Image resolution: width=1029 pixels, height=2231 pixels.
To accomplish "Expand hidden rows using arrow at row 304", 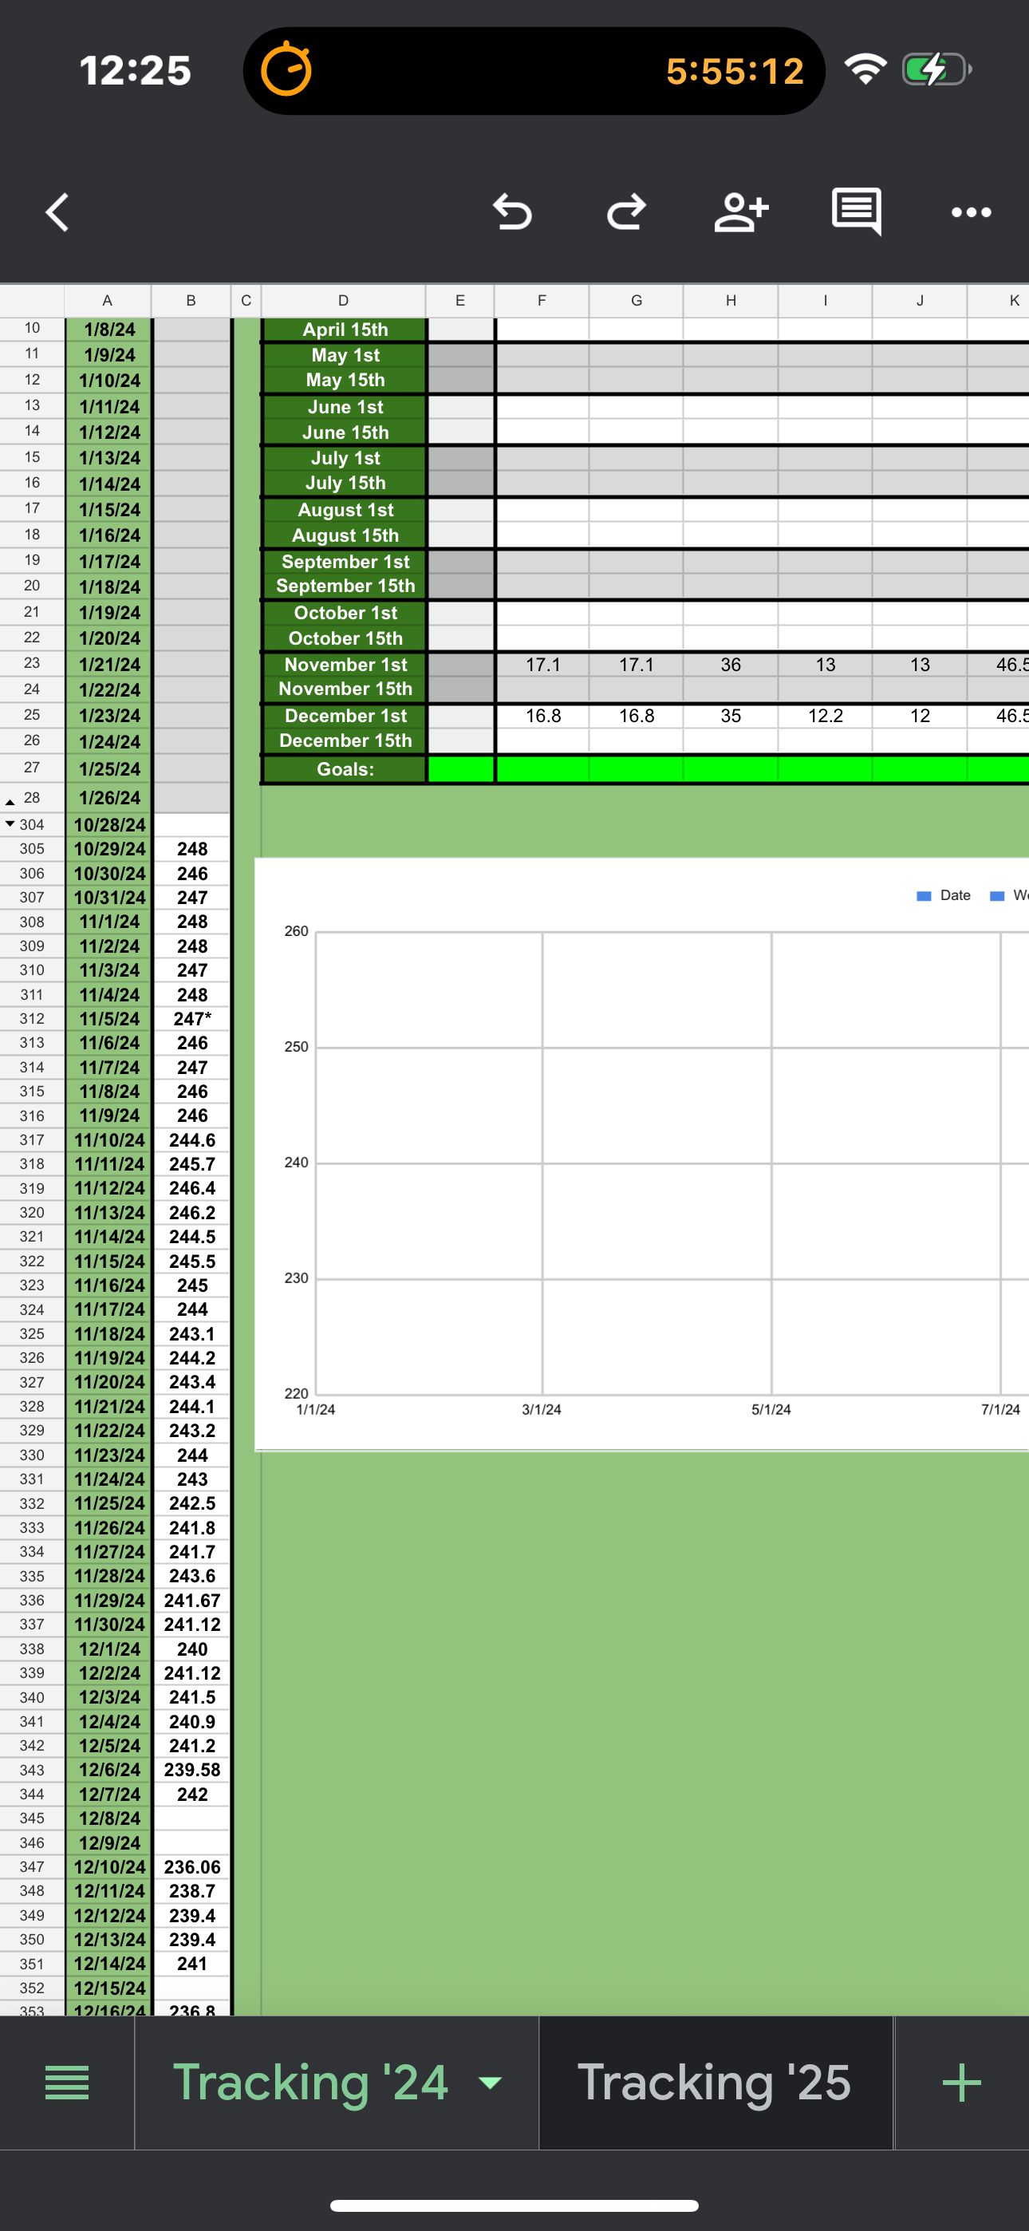I will click(10, 823).
